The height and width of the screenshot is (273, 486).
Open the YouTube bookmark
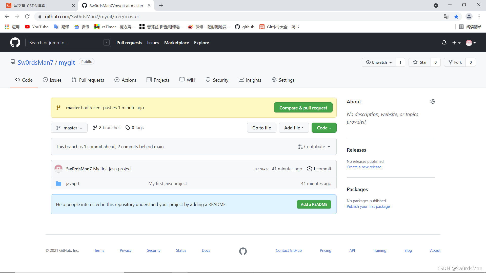(x=37, y=27)
